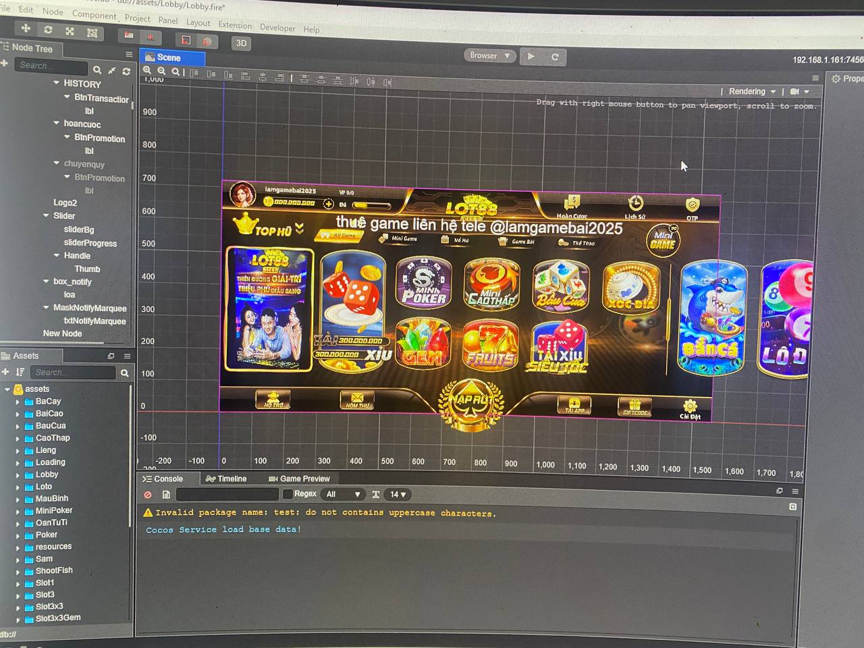The image size is (864, 648).
Task: Select the sliderProgress node
Action: 90,243
